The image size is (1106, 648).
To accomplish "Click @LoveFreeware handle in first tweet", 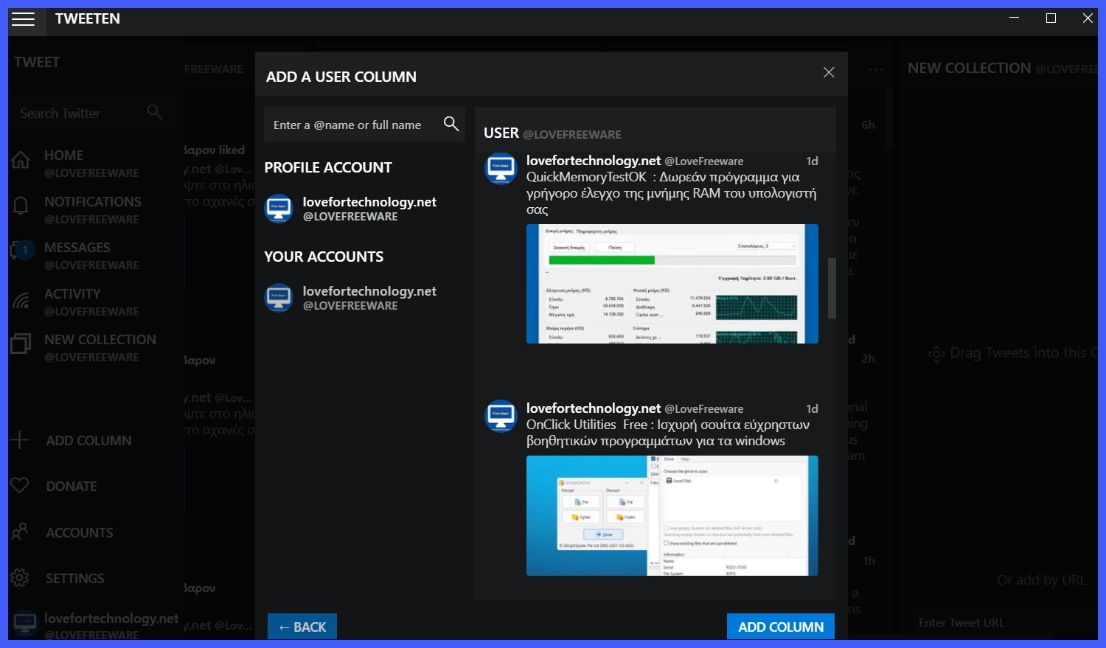I will 703,161.
